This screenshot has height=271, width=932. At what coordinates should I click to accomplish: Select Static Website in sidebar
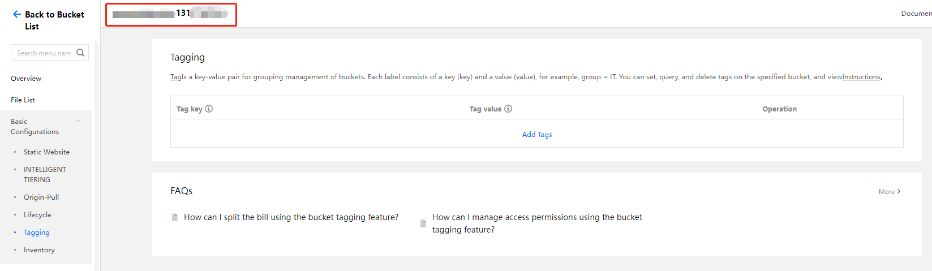[x=46, y=152]
